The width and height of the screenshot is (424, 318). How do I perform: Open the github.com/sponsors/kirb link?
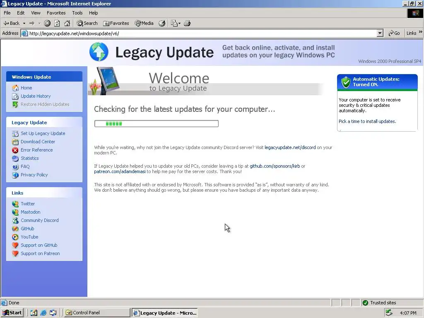275,166
